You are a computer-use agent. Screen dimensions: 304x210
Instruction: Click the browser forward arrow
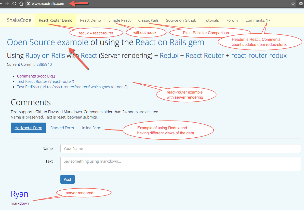click(7, 4)
